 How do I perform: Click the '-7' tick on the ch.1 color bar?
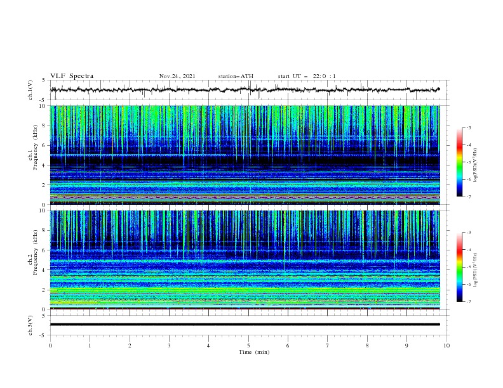click(469, 197)
